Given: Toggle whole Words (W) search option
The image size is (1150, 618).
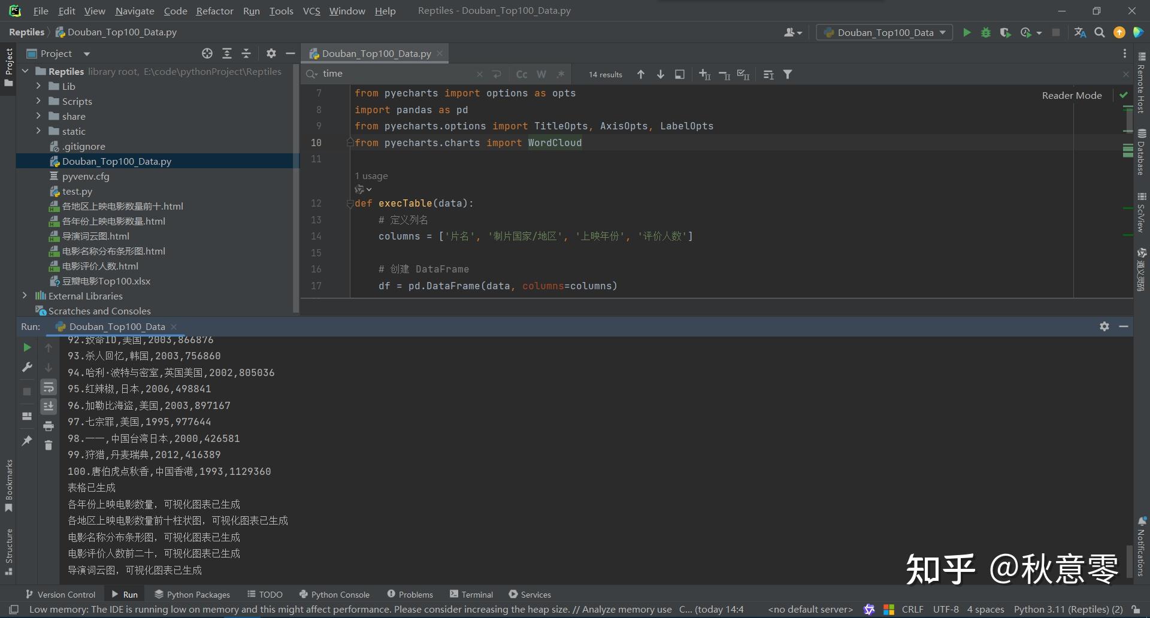Looking at the screenshot, I should point(541,75).
